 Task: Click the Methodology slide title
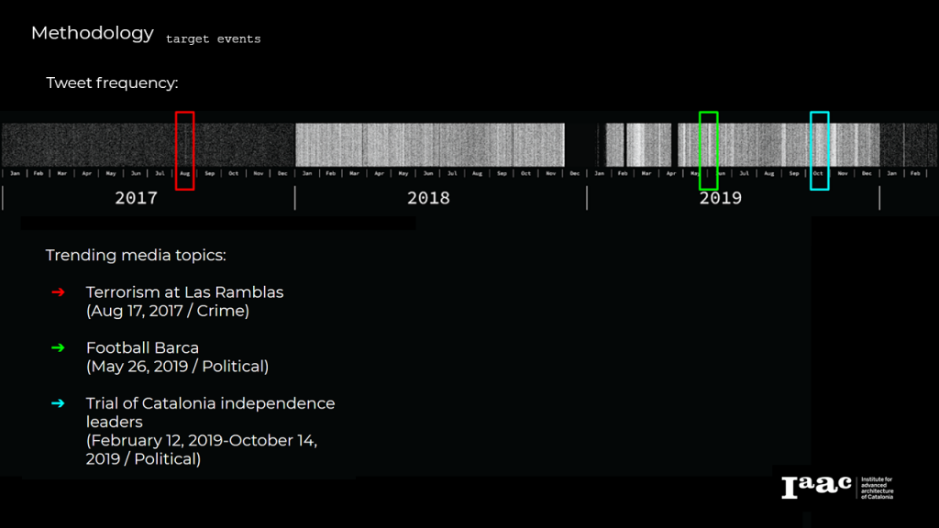click(x=92, y=33)
